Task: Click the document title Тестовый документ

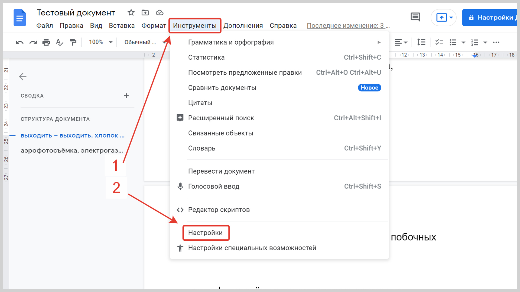Action: click(x=76, y=13)
